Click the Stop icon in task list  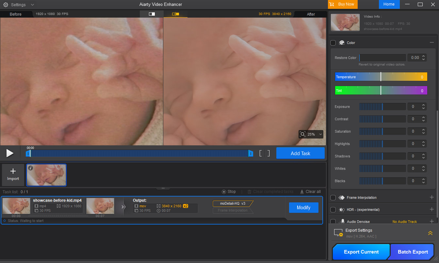(223, 192)
